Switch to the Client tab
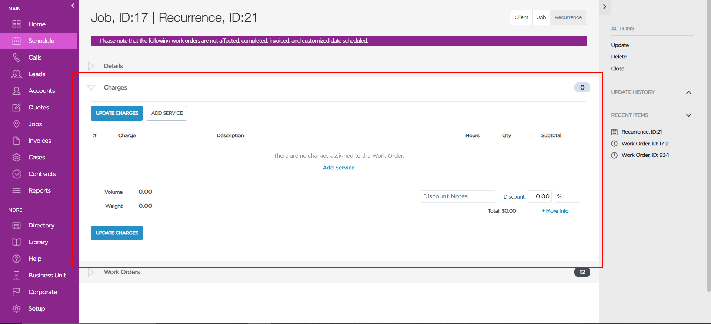711x324 pixels. tap(521, 17)
